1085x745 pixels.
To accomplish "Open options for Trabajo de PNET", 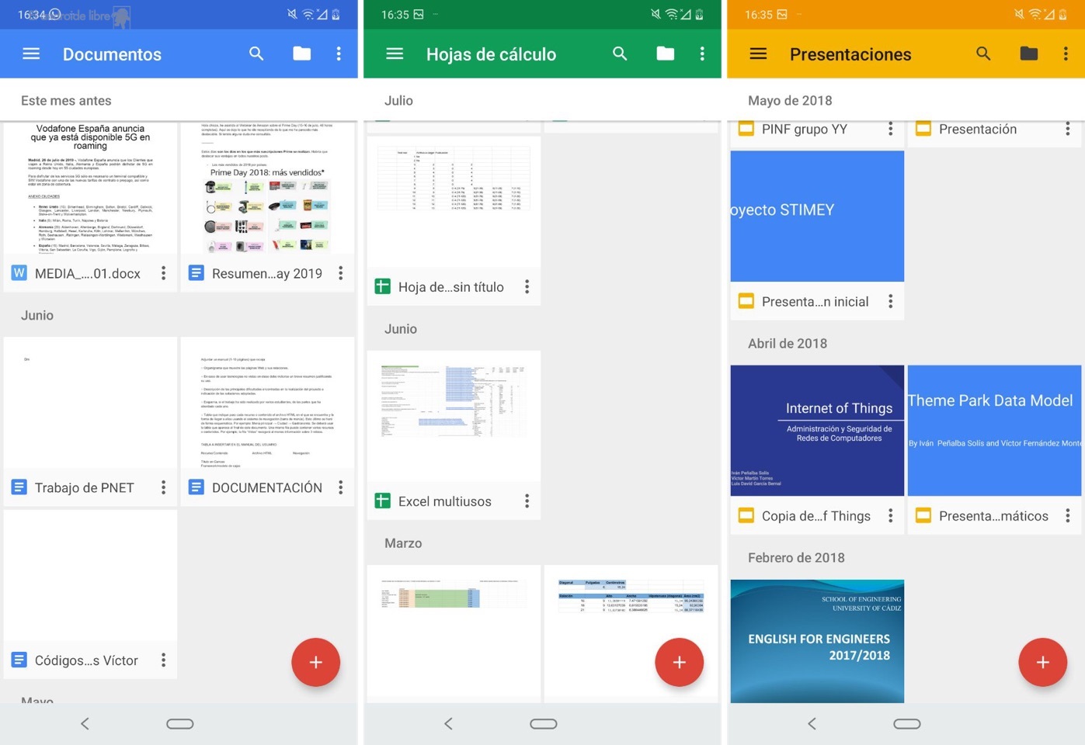I will click(x=163, y=487).
